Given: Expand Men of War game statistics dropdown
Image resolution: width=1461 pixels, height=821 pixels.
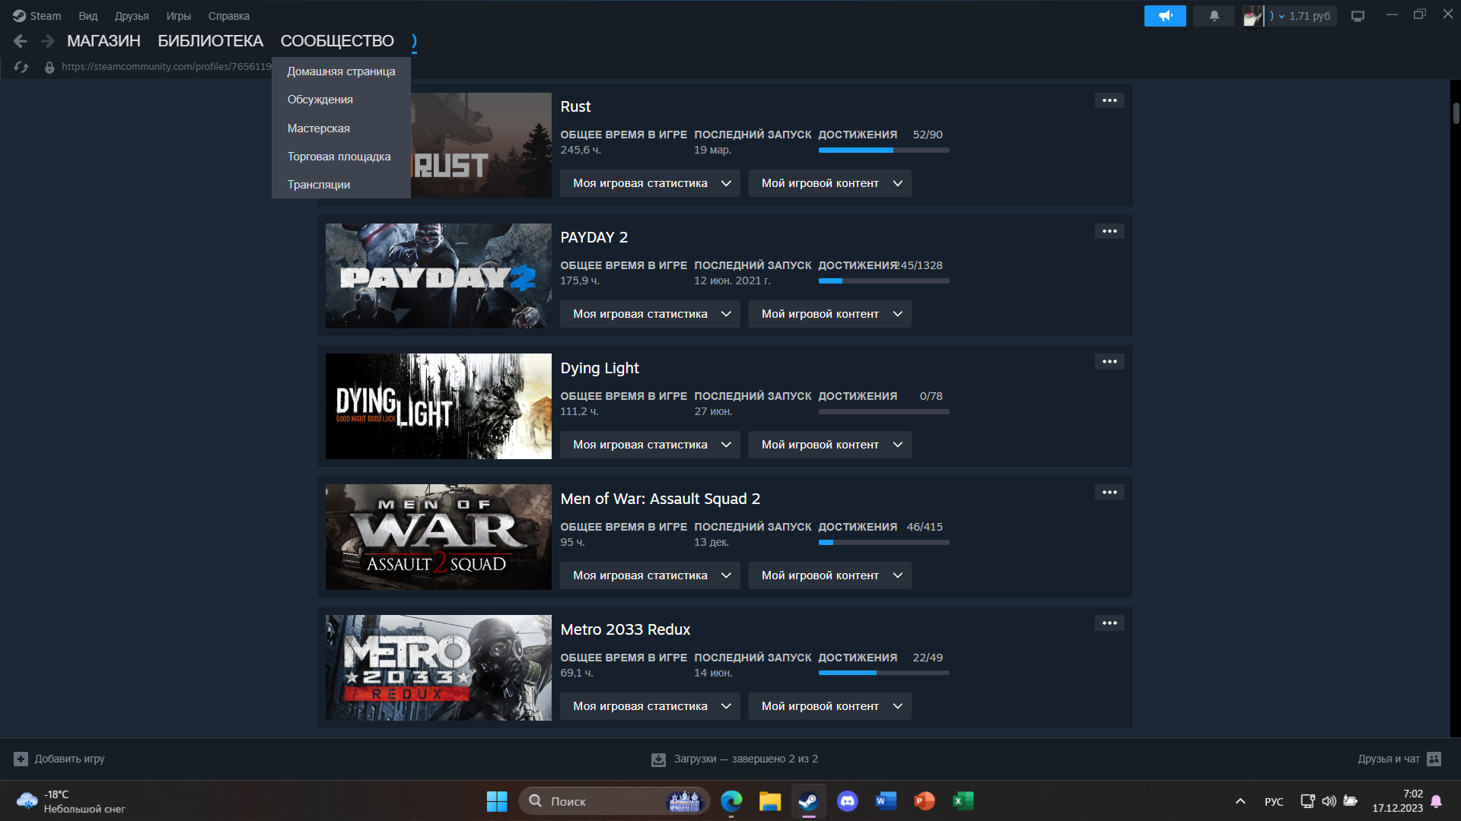Looking at the screenshot, I should pyautogui.click(x=650, y=575).
